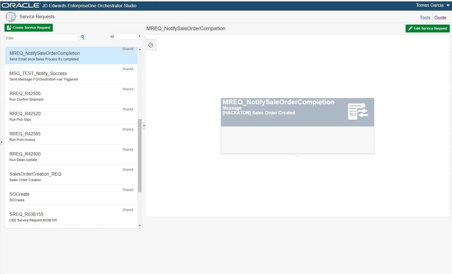Image resolution: width=452 pixels, height=274 pixels.
Task: Click 'UBE Service Request R03B155' description
Action: (x=33, y=220)
